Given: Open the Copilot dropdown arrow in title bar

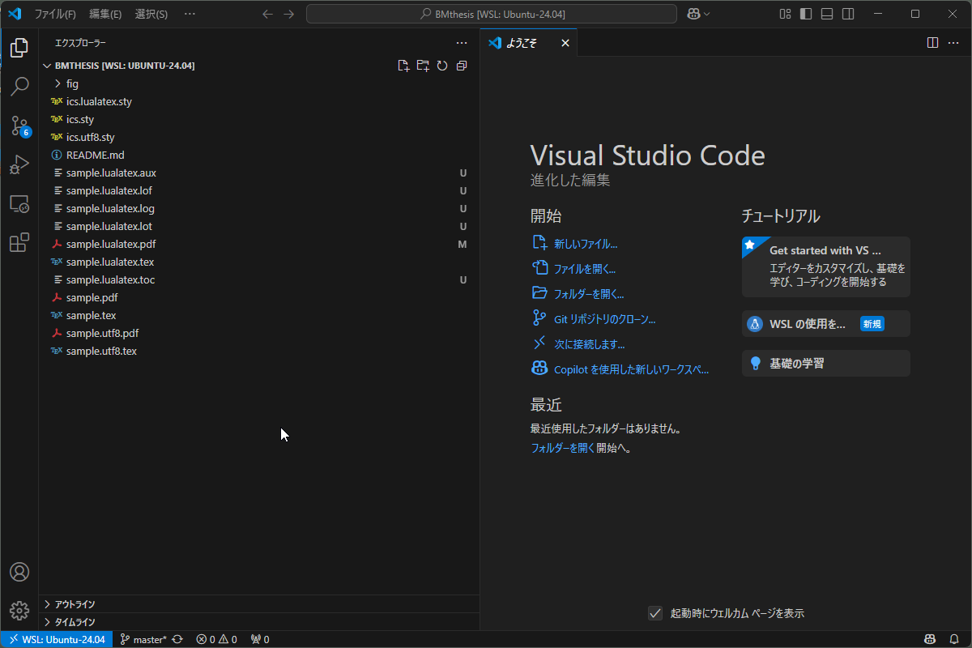Looking at the screenshot, I should pos(707,14).
